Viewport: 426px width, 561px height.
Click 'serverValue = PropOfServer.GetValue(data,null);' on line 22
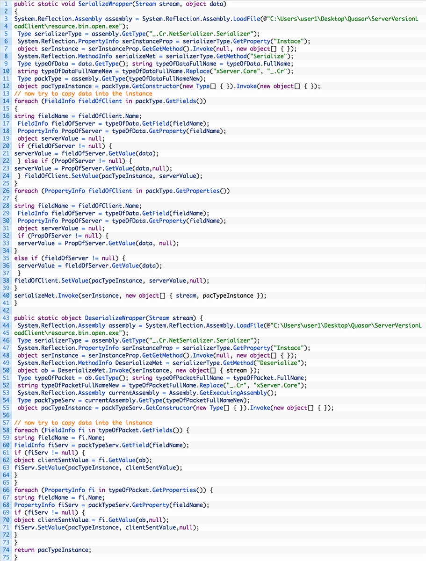93,168
